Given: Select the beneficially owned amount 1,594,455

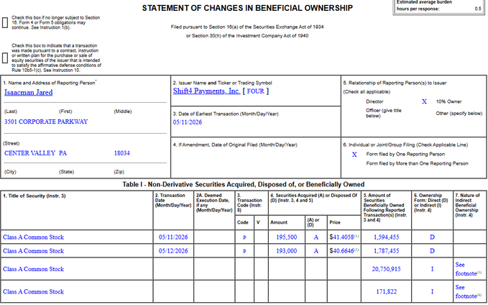Looking at the screenshot, I should click(386, 237).
